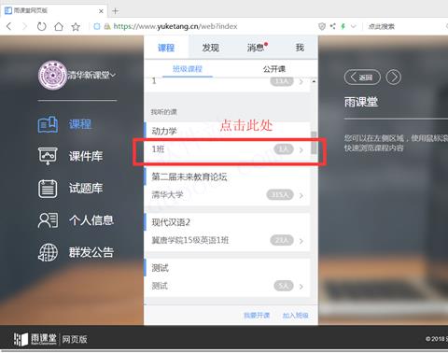Click the 第二届未来教育论坛 course title
The image size is (448, 353).
pyautogui.click(x=189, y=176)
